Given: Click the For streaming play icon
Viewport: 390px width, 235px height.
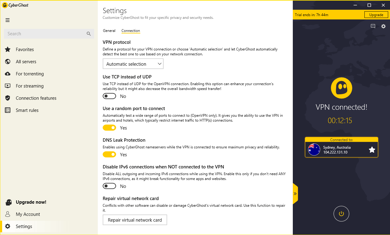Looking at the screenshot, I should tap(8, 86).
